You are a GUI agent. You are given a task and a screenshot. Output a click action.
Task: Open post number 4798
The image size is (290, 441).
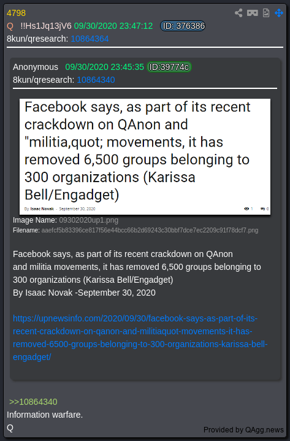(x=17, y=13)
